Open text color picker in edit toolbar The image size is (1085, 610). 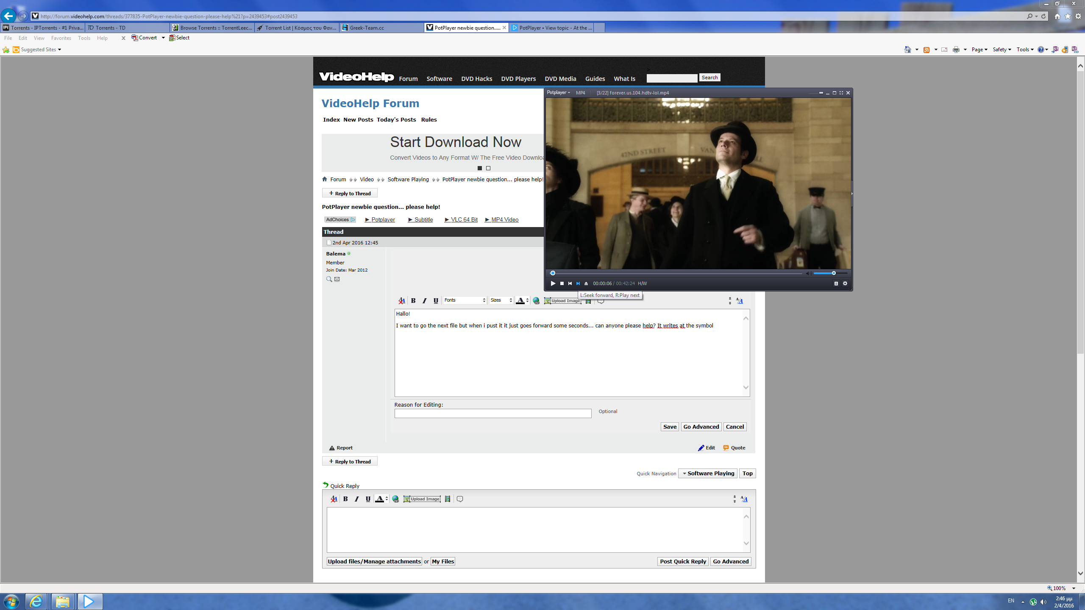click(522, 300)
